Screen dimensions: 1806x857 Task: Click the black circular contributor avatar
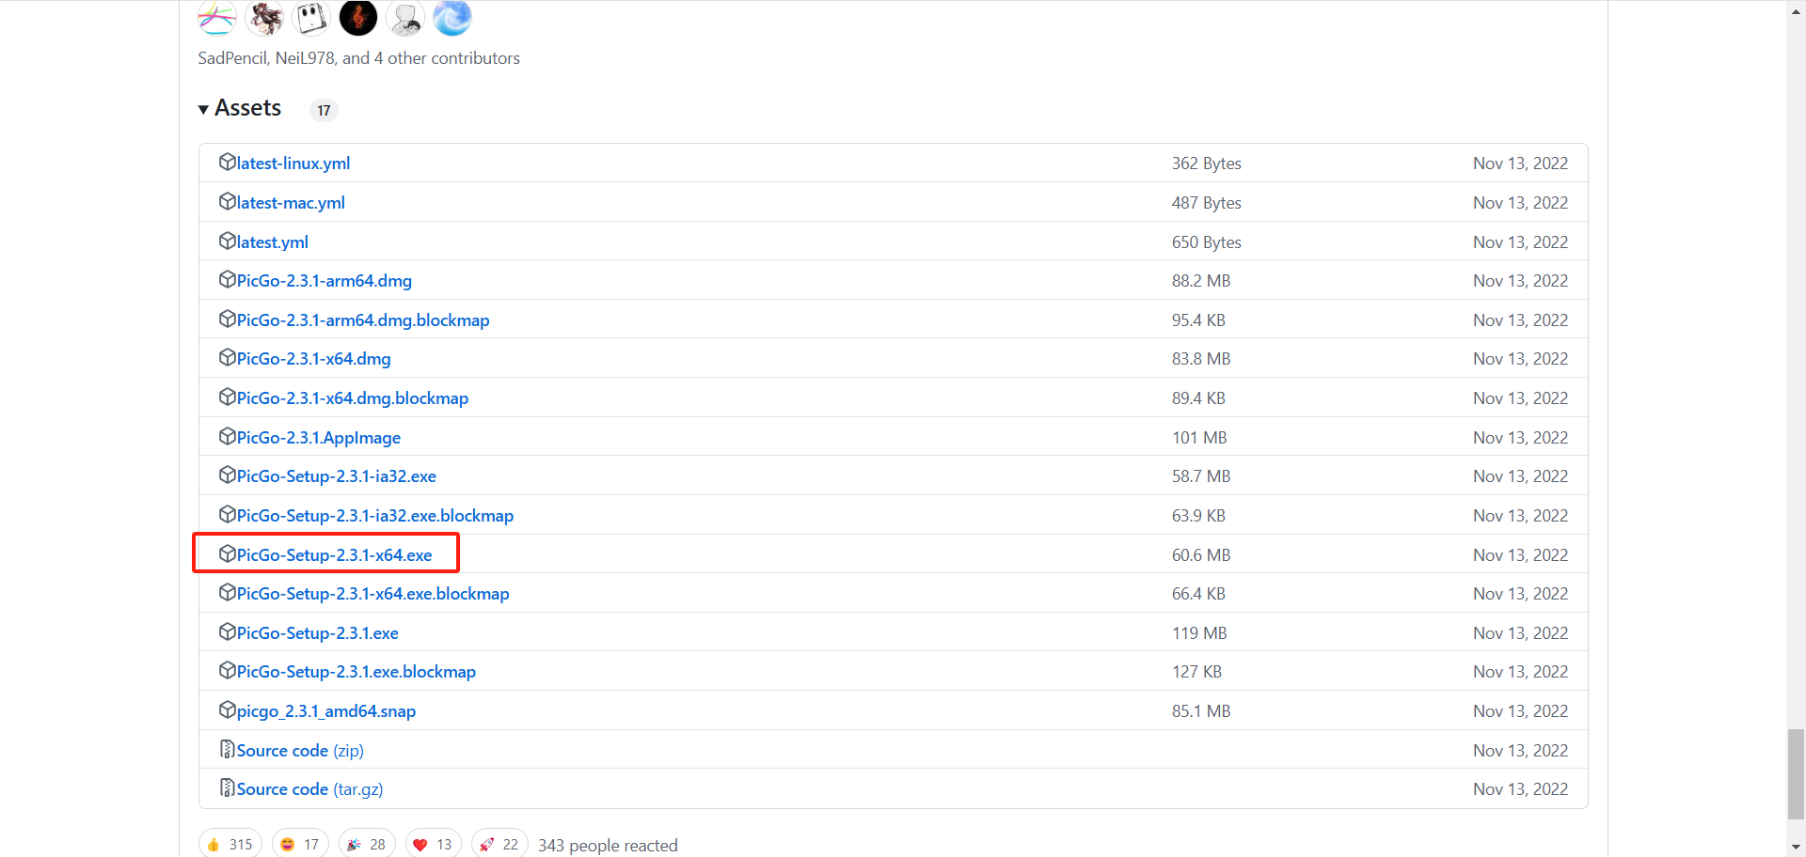(x=358, y=17)
